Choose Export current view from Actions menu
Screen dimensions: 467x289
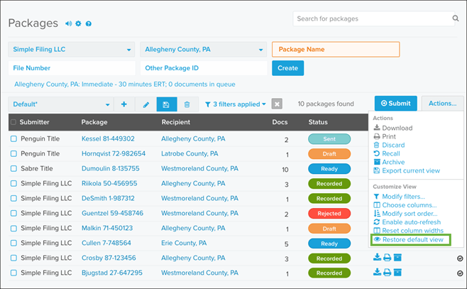[407, 170]
